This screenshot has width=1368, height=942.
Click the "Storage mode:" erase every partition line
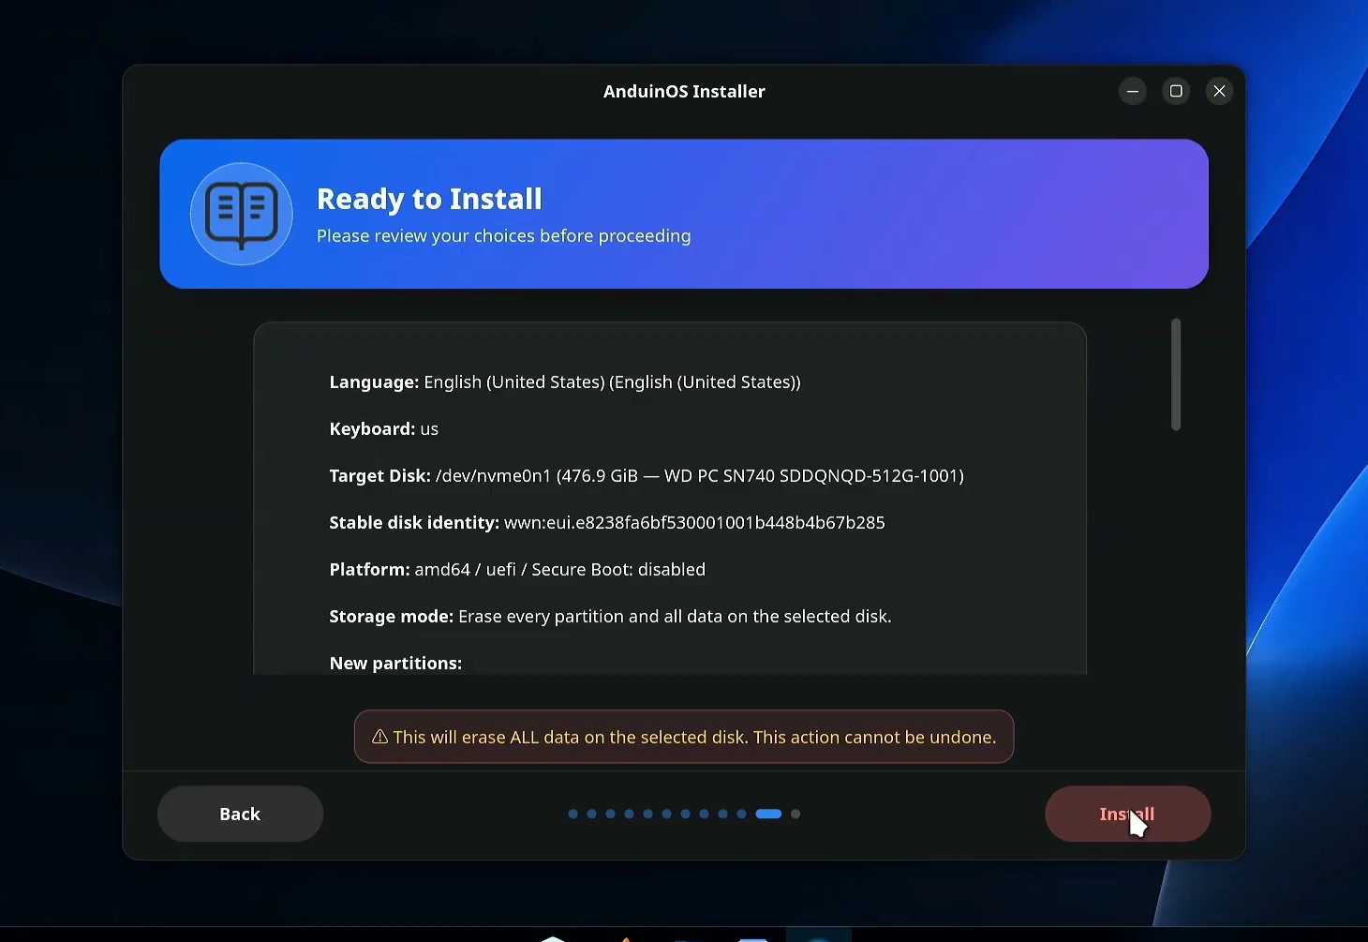click(611, 617)
